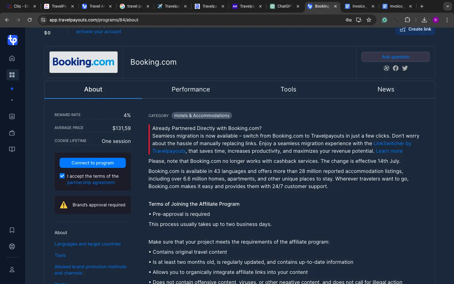Click the Brand's approval required notice
This screenshot has width=454, height=284.
tap(93, 205)
